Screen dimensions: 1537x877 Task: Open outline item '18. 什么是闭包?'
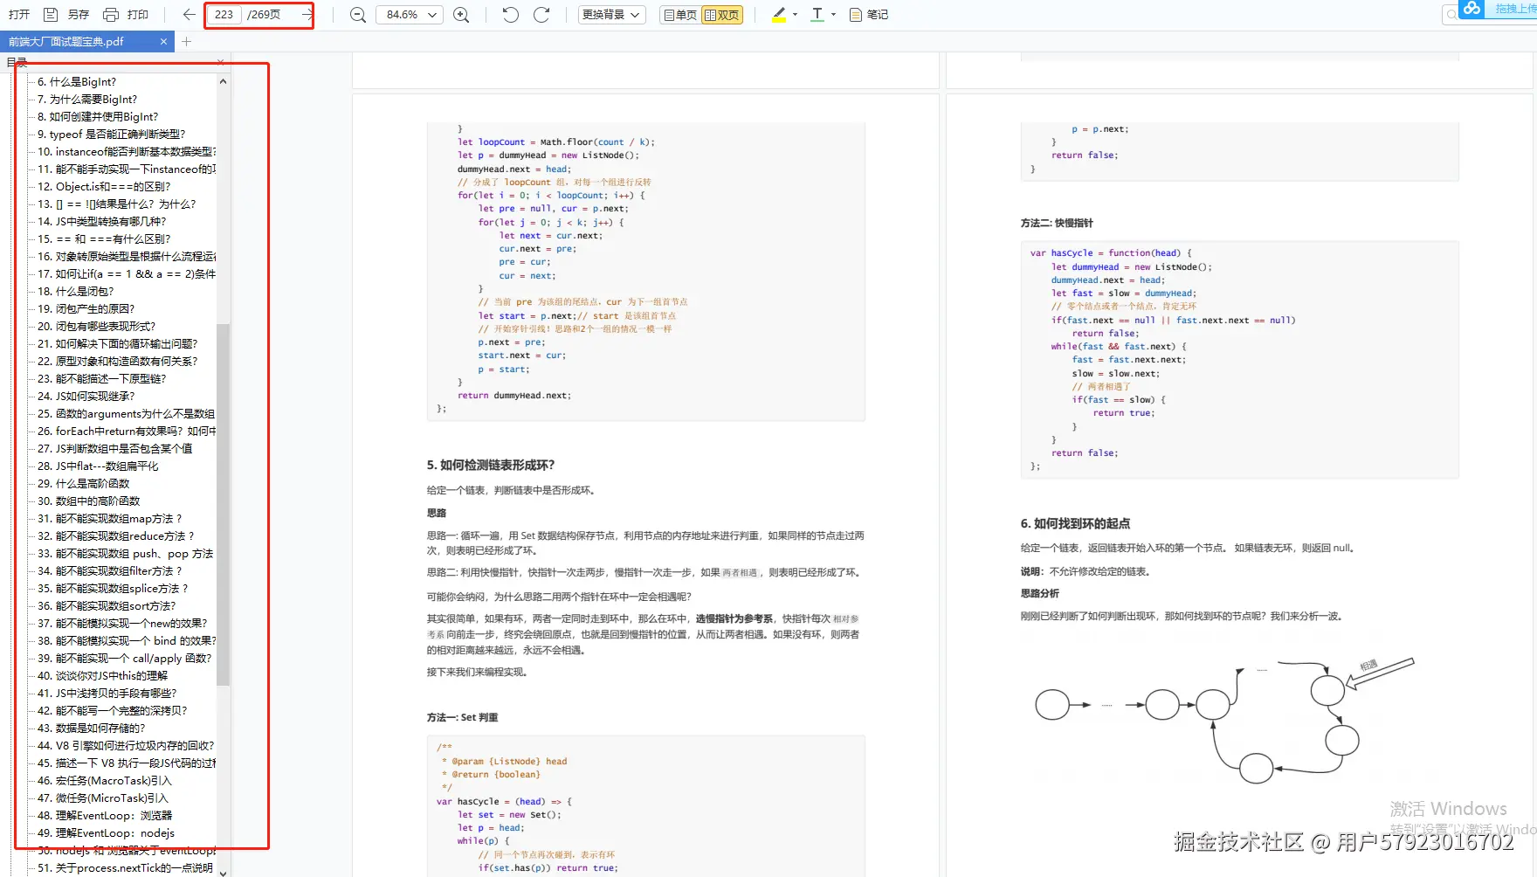coord(76,292)
